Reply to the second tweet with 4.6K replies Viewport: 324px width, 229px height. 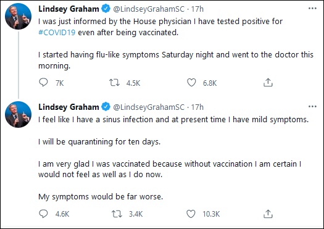(x=43, y=214)
